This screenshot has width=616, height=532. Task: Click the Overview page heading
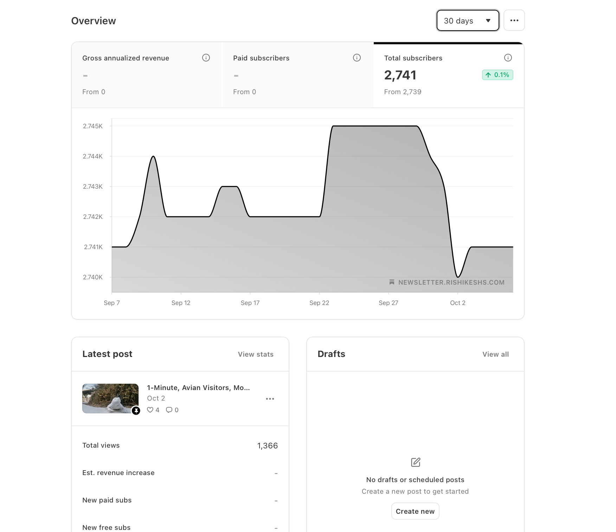tap(94, 21)
